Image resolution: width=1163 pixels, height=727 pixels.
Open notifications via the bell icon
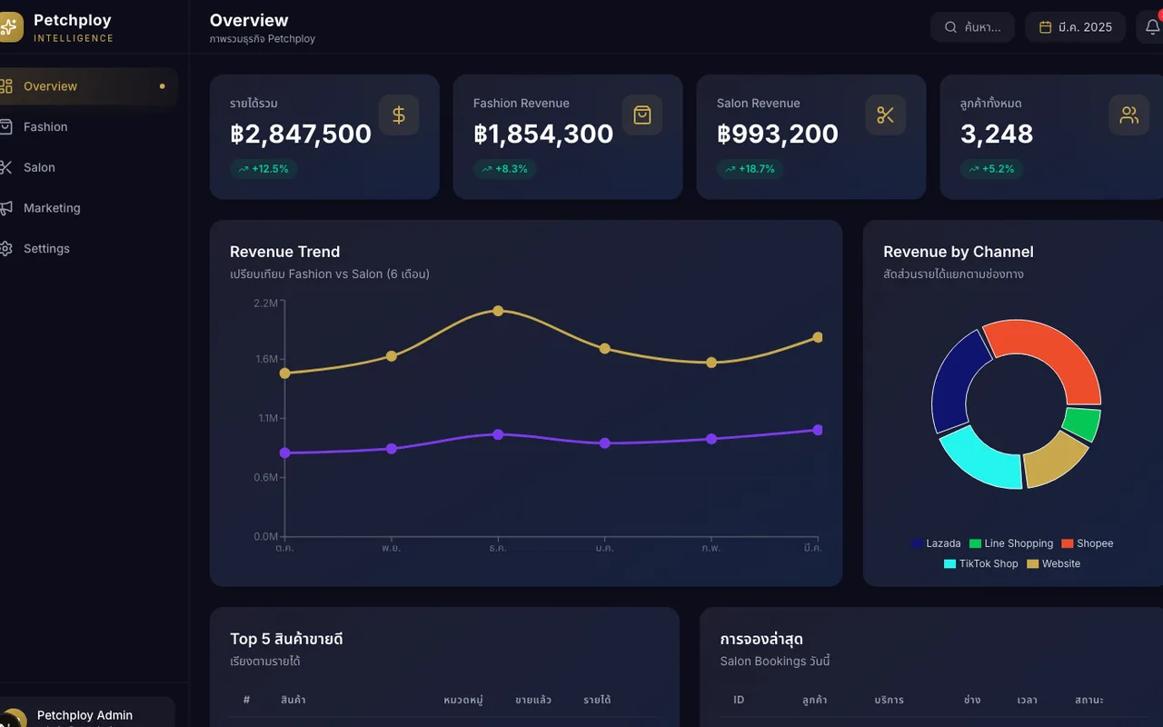coord(1151,27)
